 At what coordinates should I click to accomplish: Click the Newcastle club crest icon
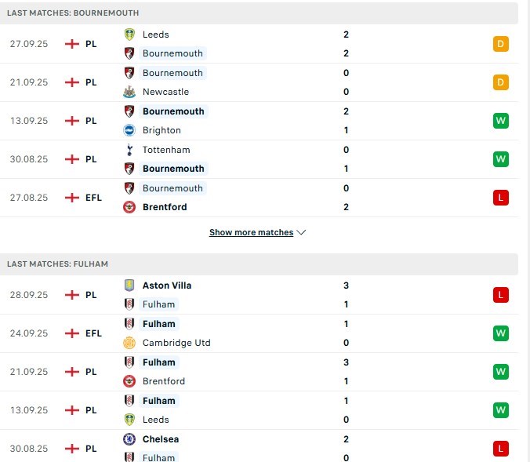pyautogui.click(x=129, y=92)
